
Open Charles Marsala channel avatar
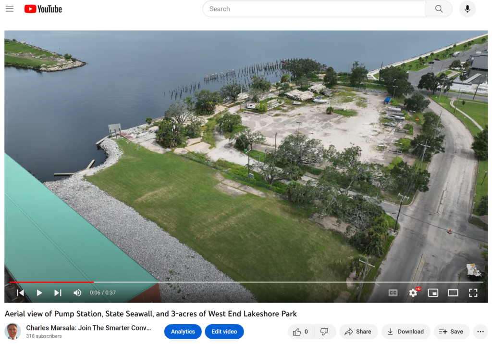point(12,331)
